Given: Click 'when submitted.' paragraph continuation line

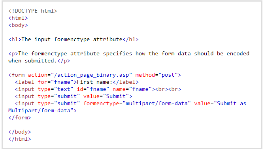Looking at the screenshot, I should coord(39,61).
